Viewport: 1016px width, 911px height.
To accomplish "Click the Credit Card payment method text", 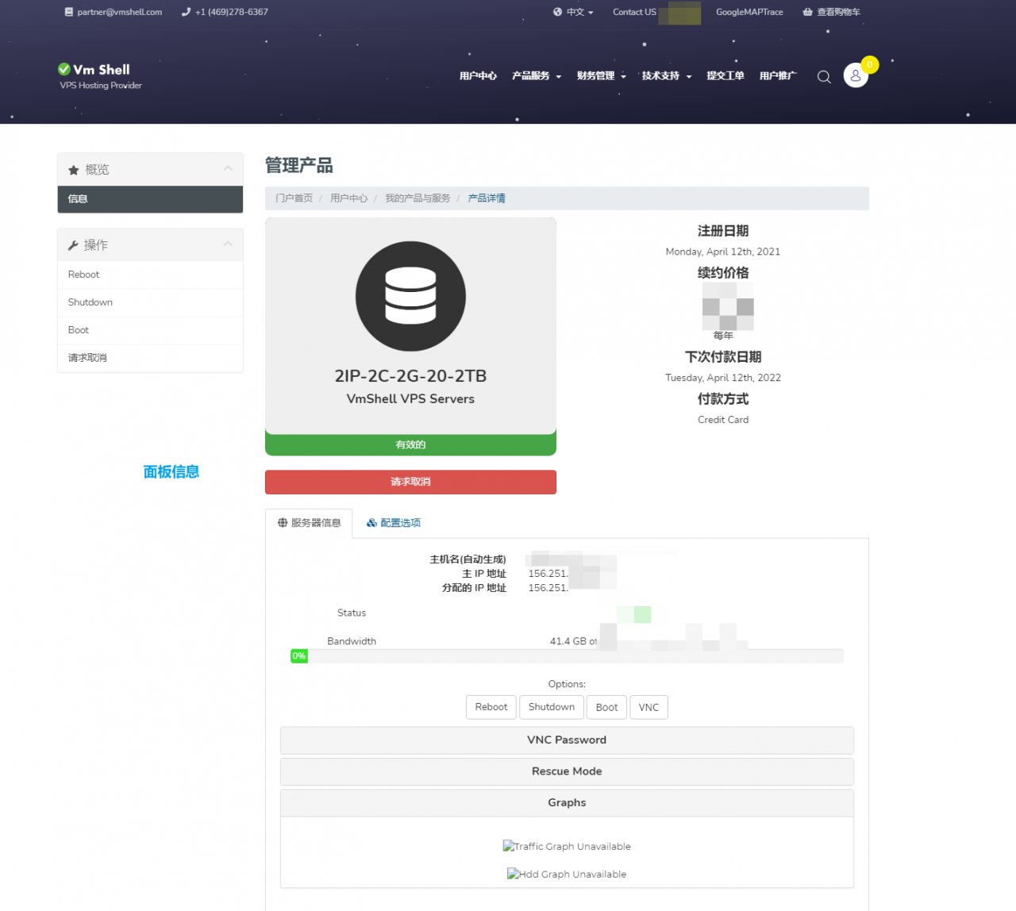I will click(x=723, y=420).
